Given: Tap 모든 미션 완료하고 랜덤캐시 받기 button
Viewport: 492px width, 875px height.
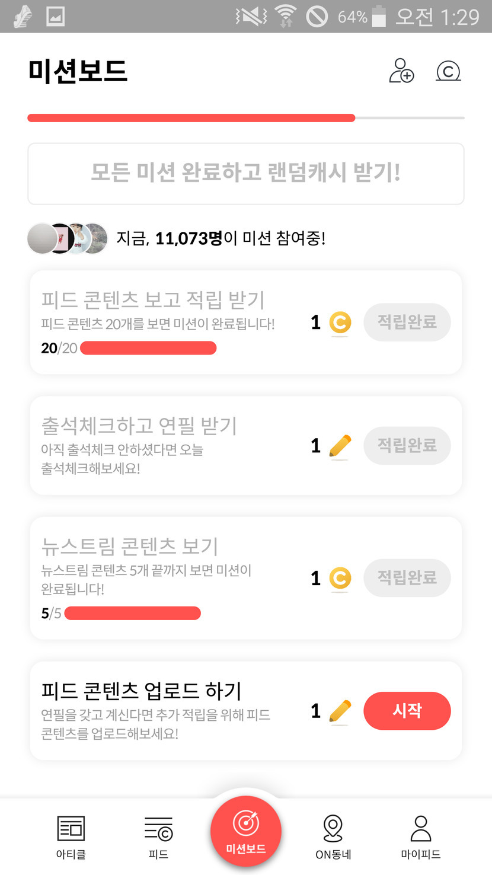Looking at the screenshot, I should pyautogui.click(x=245, y=173).
